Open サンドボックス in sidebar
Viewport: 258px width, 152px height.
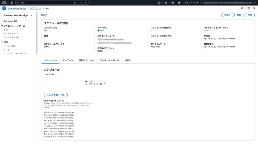click(10, 33)
